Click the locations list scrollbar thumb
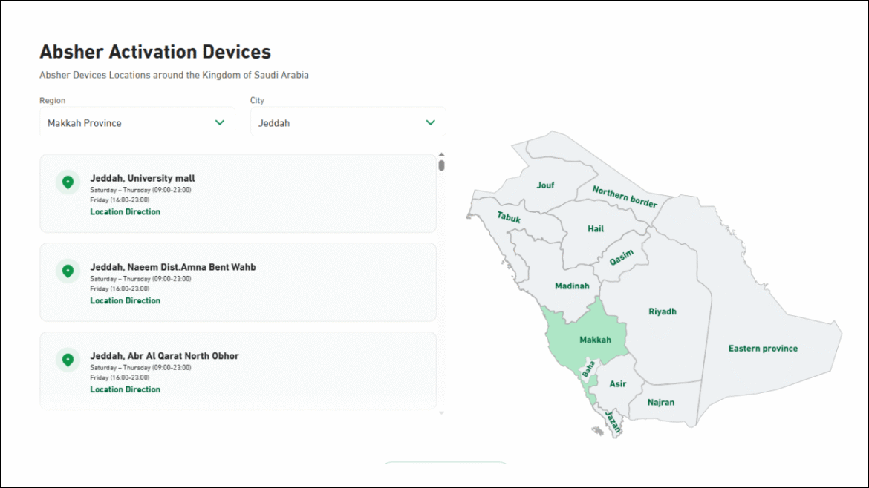Viewport: 869px width, 488px height. tap(441, 165)
